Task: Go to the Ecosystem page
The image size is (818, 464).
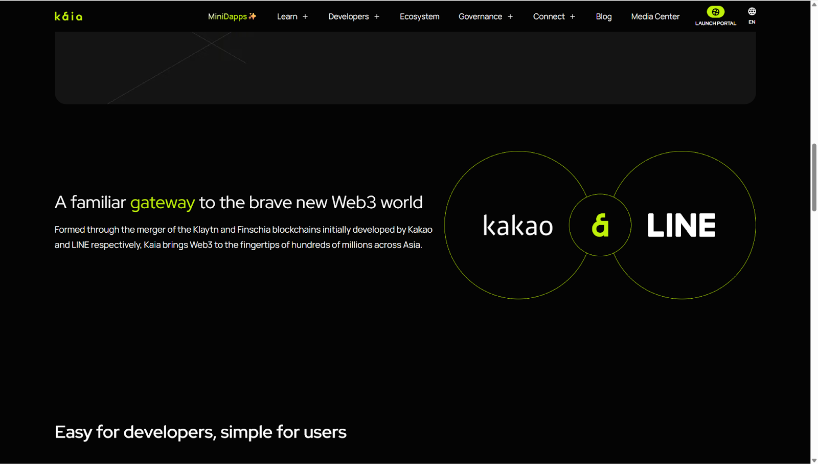Action: tap(420, 16)
